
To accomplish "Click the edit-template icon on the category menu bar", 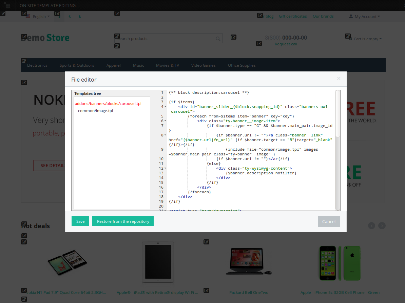I will point(24,61).
